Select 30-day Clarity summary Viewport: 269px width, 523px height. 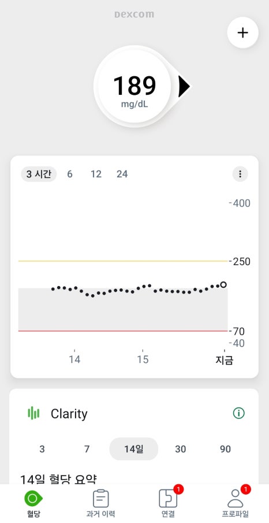coord(180,449)
